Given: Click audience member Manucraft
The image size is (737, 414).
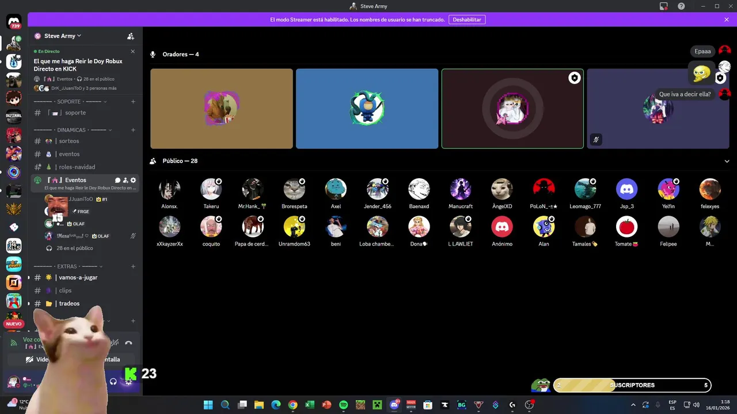Looking at the screenshot, I should [461, 194].
